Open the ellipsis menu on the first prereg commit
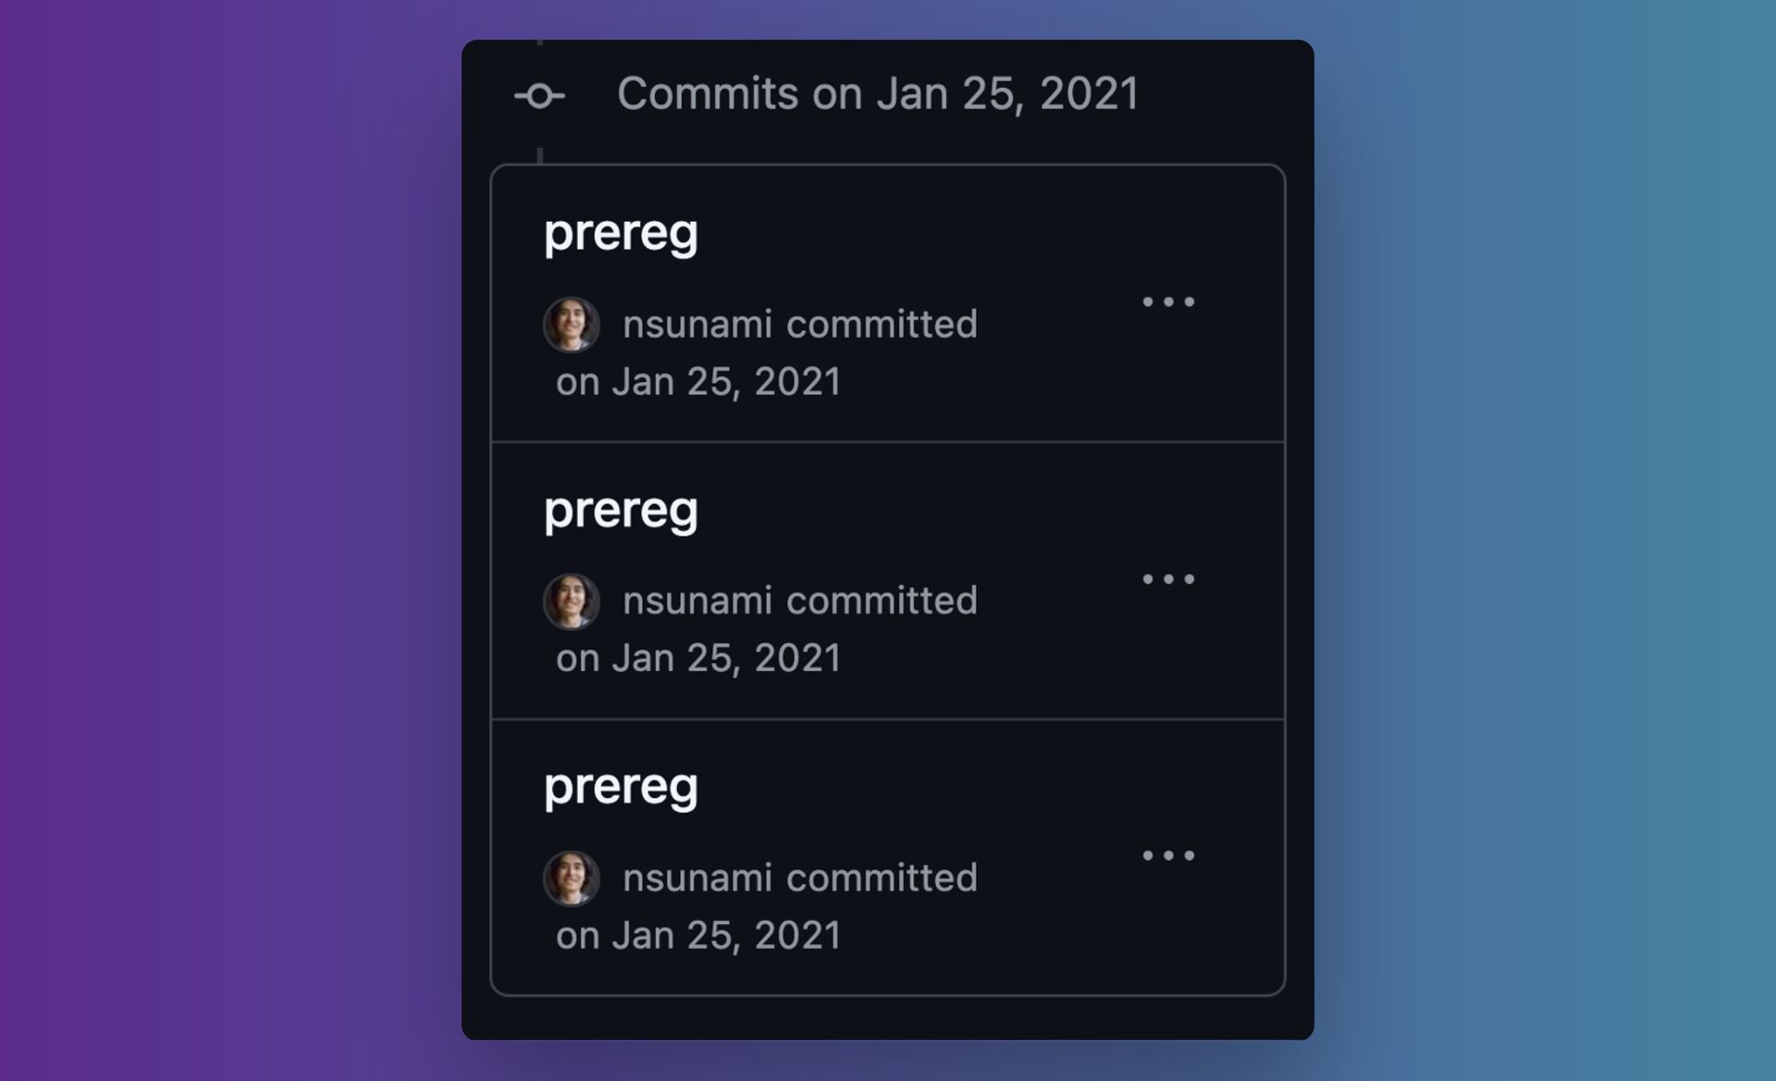Screen dimensions: 1776x1081 (x=1169, y=302)
